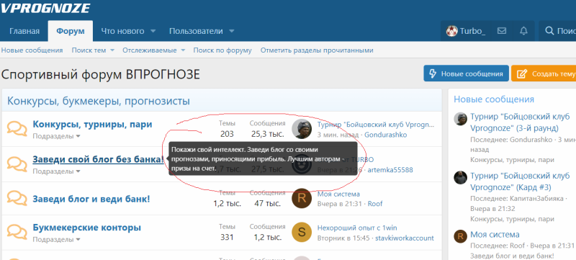Open the Конкурсы, турниры, пари forum
This screenshot has height=260, width=576.
[92, 124]
